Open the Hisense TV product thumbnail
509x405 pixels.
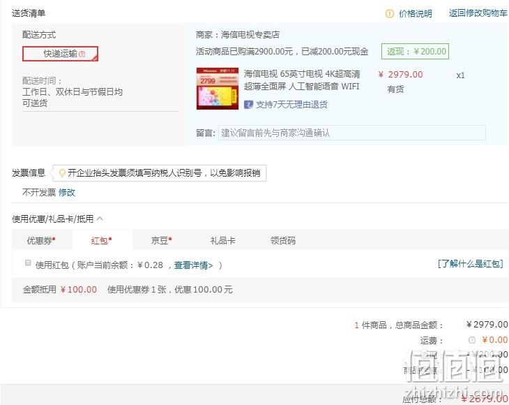(x=218, y=89)
